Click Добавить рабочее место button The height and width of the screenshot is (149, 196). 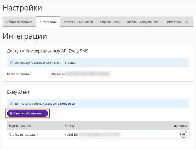[x=27, y=113]
